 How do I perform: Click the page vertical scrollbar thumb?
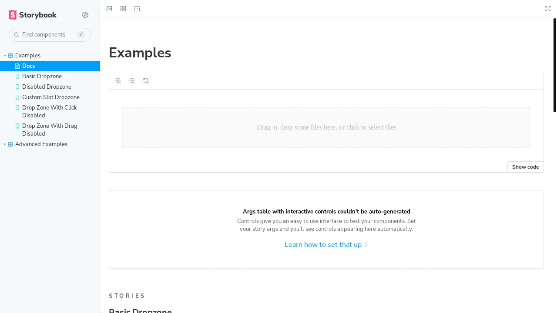point(555,65)
